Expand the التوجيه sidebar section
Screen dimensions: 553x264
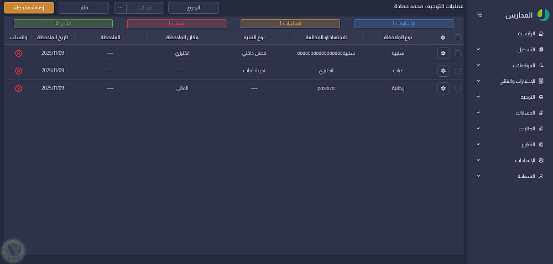[509, 97]
